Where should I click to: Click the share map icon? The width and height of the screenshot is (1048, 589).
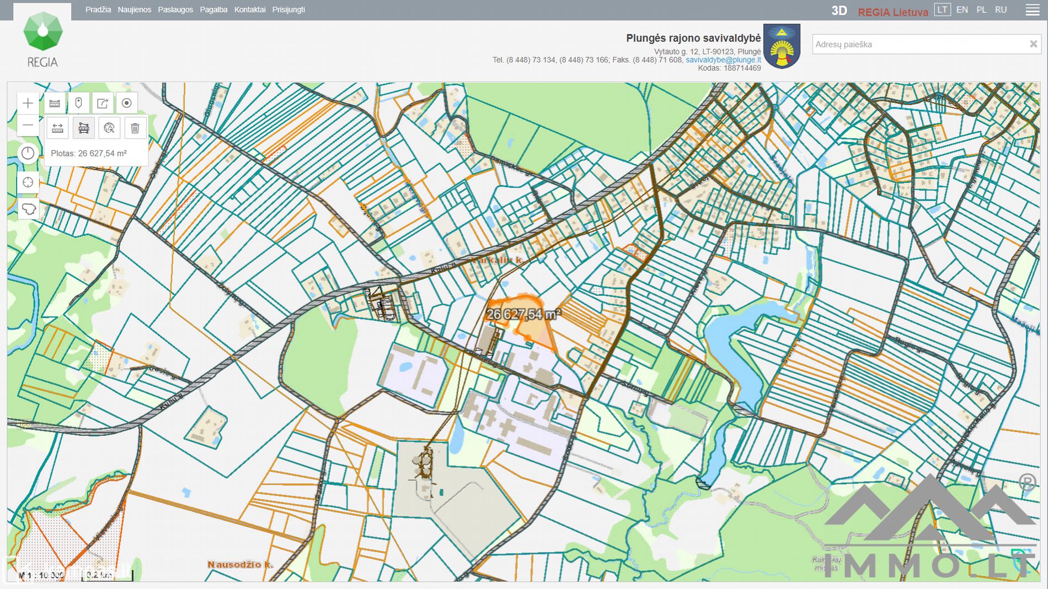pos(103,103)
